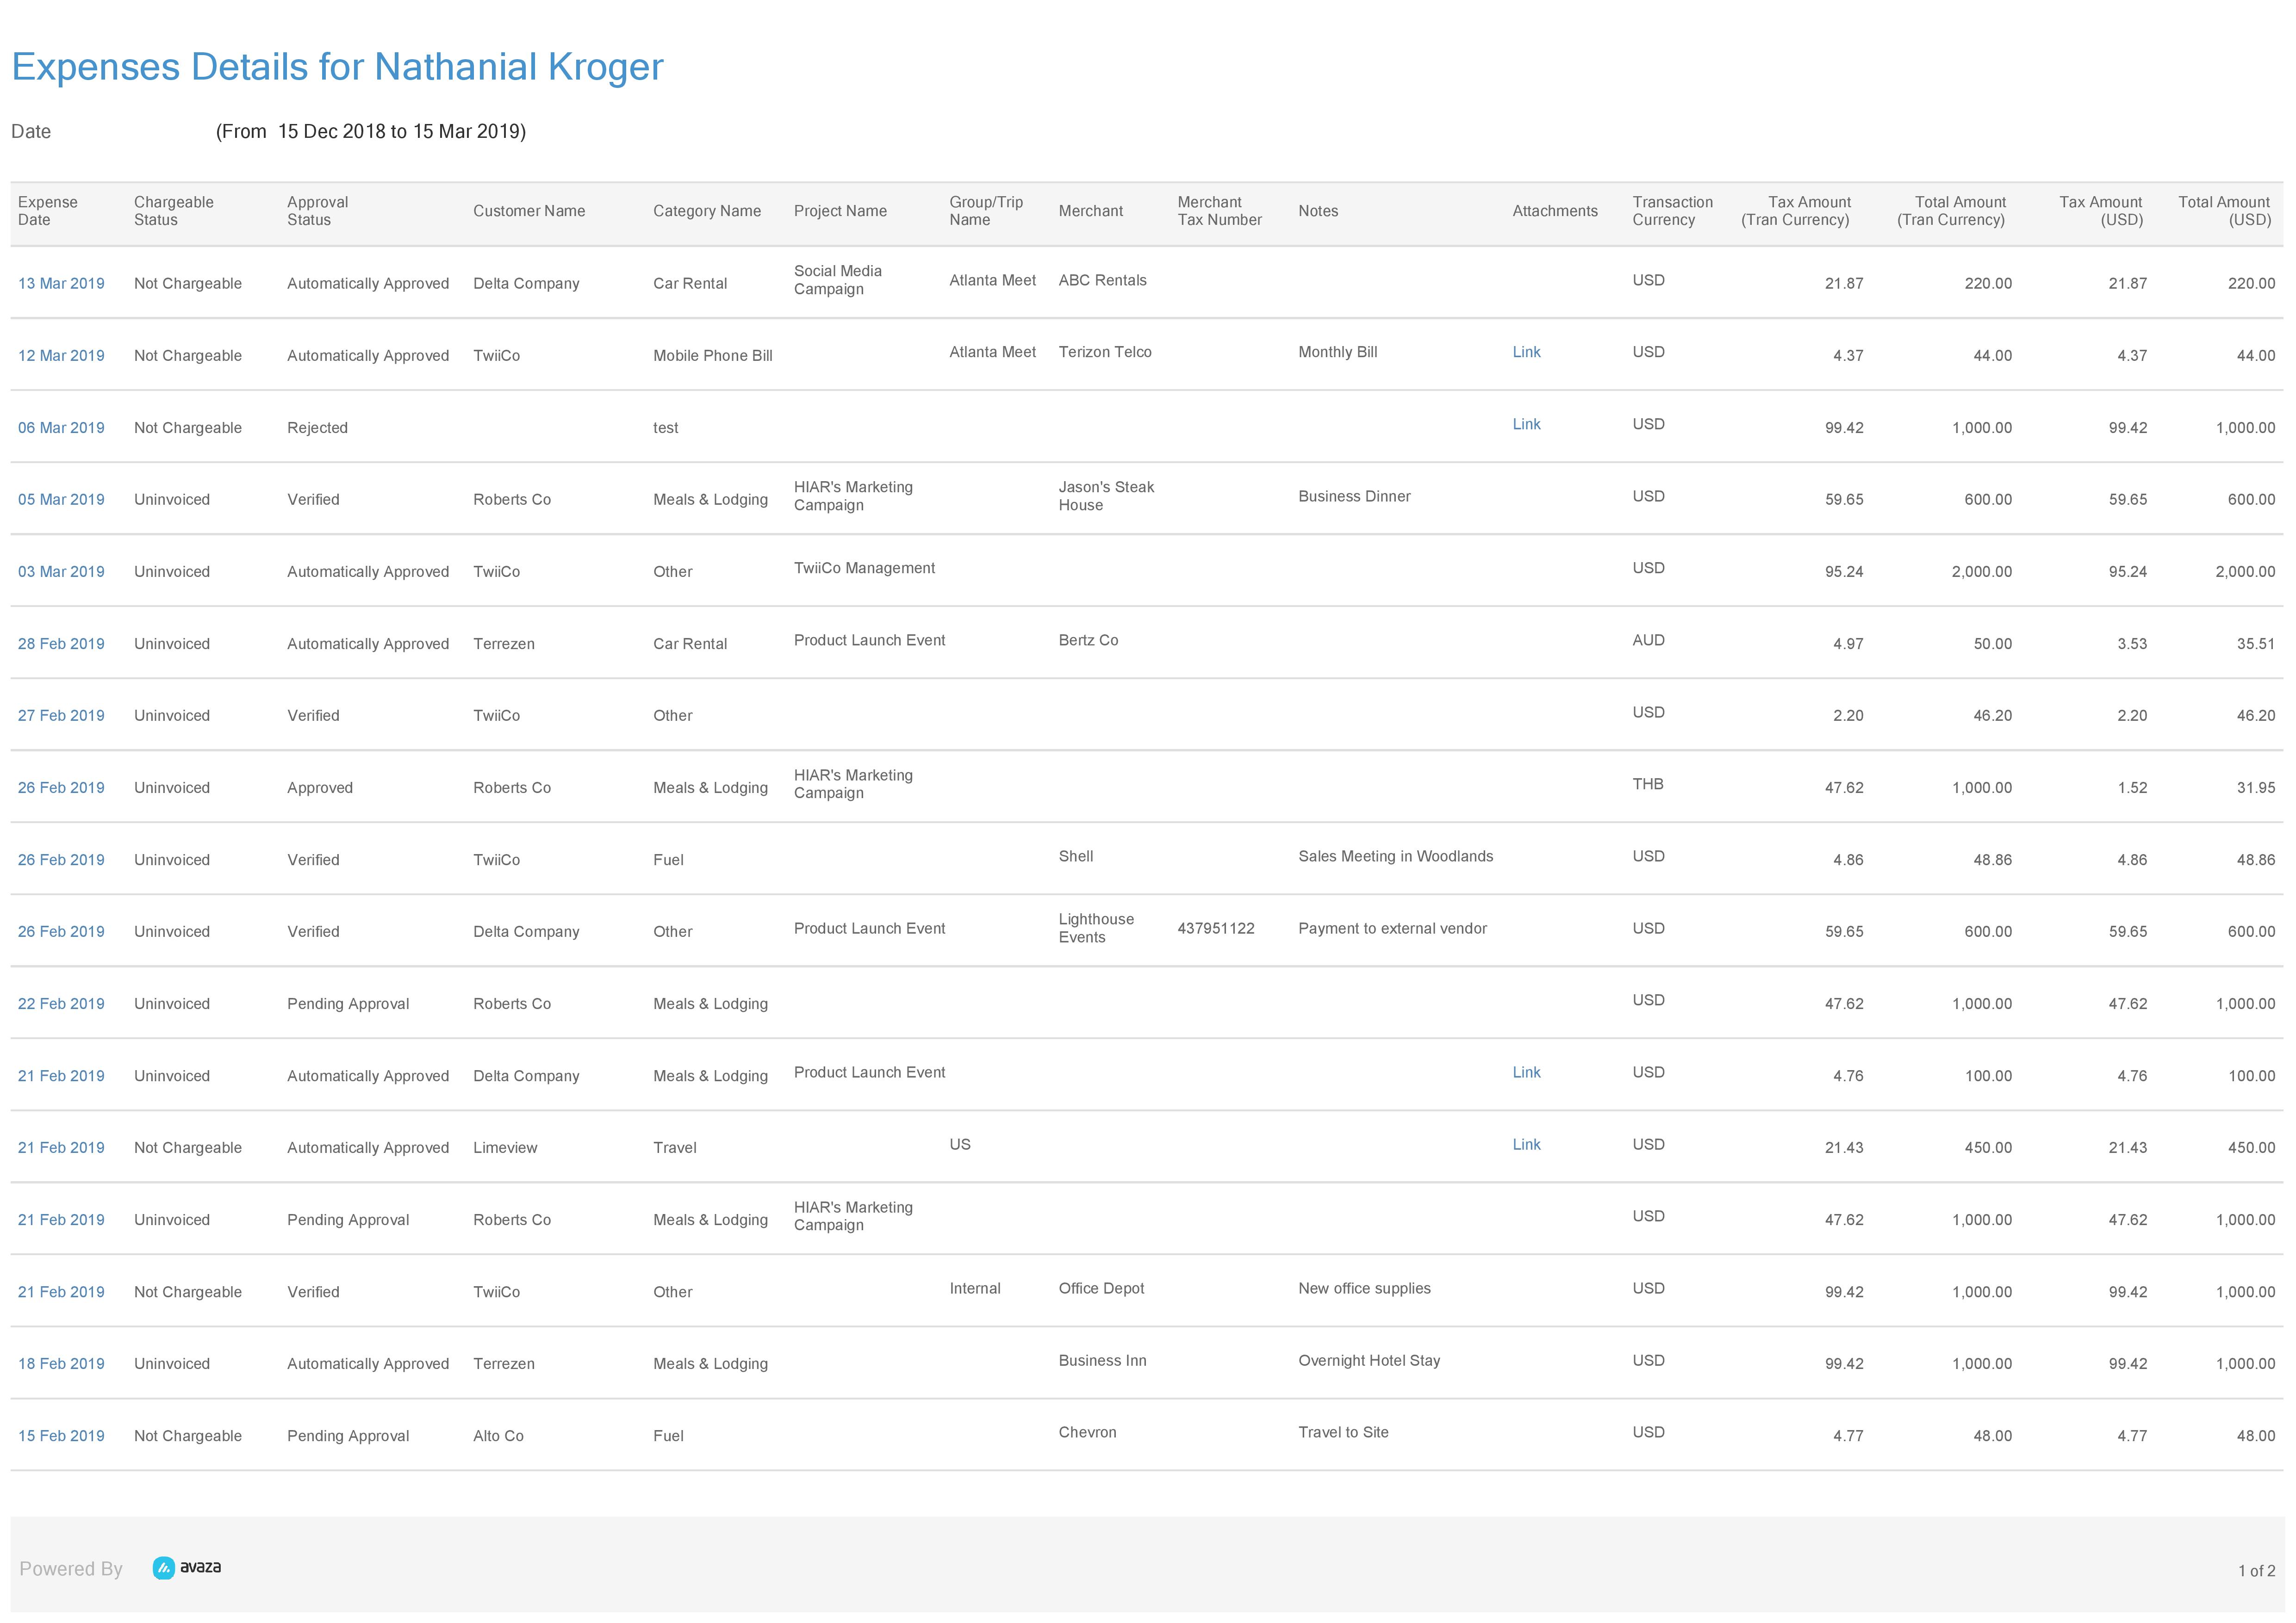
Task: Click the Chargeable Status column header
Action: (x=174, y=211)
